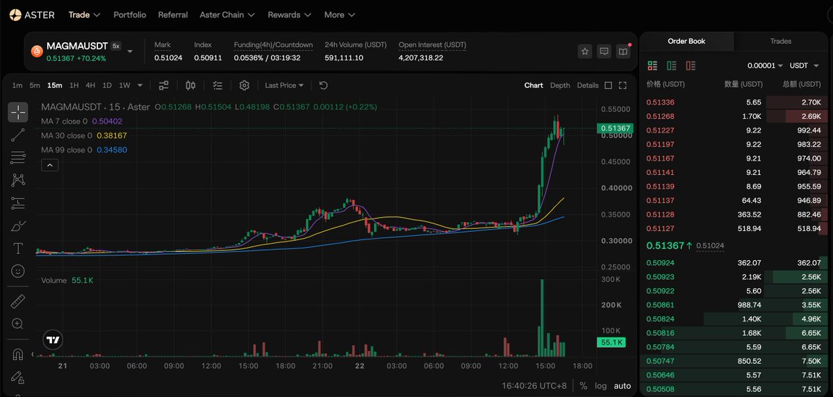Add MAGMAUSDT to favorites with star icon
Image resolution: width=833 pixels, height=397 pixels.
[585, 51]
